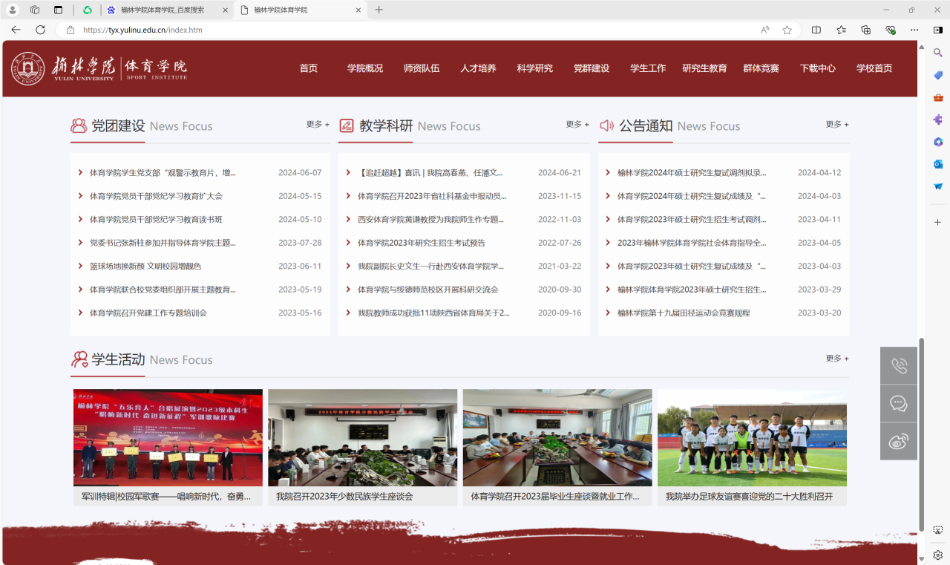Open split screen browser icon

(816, 30)
